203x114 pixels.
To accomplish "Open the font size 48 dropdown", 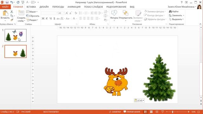I will click(64, 13).
